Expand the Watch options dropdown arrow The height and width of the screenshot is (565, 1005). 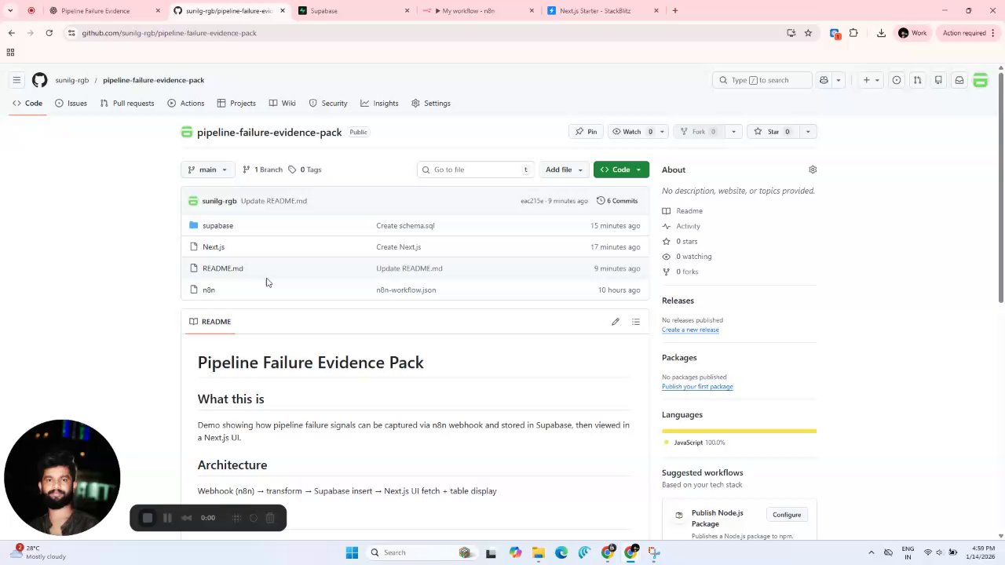click(662, 132)
